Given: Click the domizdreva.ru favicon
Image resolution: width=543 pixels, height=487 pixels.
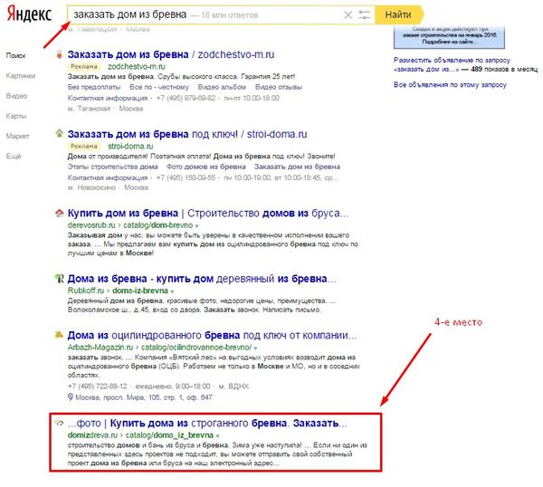Looking at the screenshot, I should tap(59, 423).
